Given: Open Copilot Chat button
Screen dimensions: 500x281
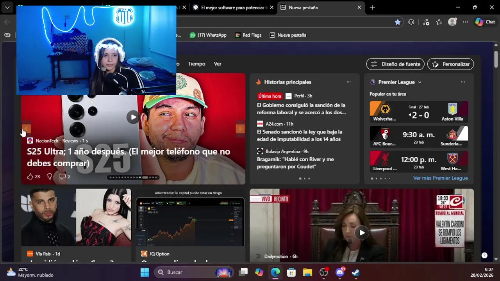Looking at the screenshot, I should [x=485, y=22].
